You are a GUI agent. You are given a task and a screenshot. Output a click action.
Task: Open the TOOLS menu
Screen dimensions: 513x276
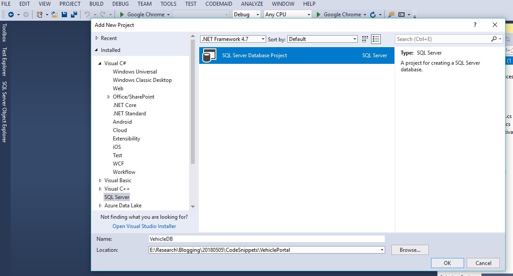[168, 4]
